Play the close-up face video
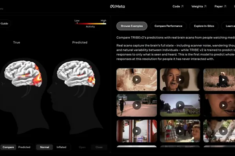Screen dimensions: 235x156 click(223, 105)
